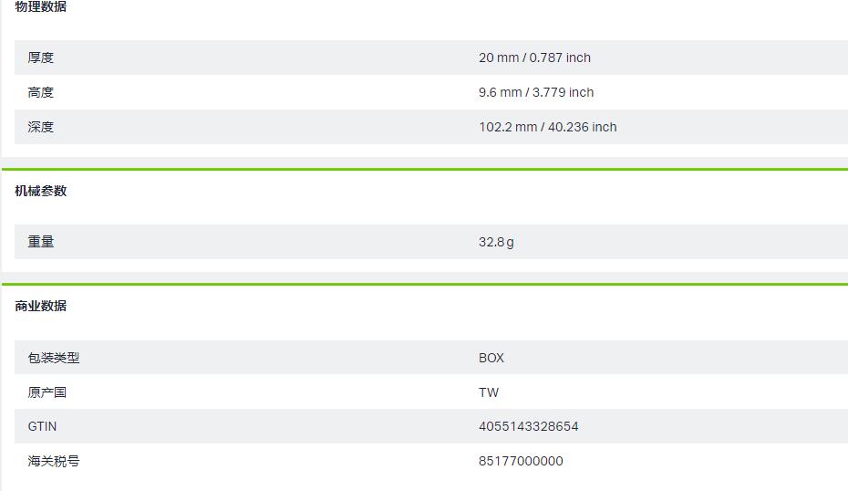Select the 9.6 mm / 3.779 inch value
The height and width of the screenshot is (491, 848).
tap(536, 92)
